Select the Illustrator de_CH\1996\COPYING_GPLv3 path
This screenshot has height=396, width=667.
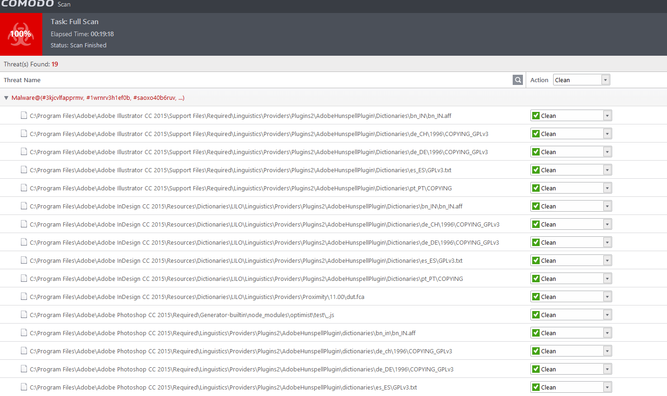259,134
